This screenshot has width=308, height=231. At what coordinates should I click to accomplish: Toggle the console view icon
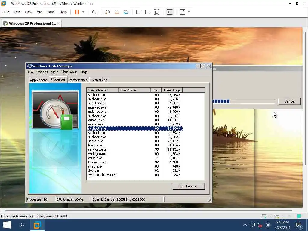tap(170, 12)
